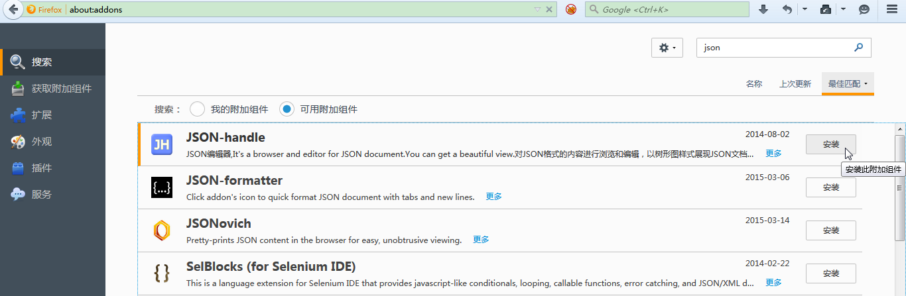
Task: Install SelBlocks with 安装 button
Action: click(830, 273)
